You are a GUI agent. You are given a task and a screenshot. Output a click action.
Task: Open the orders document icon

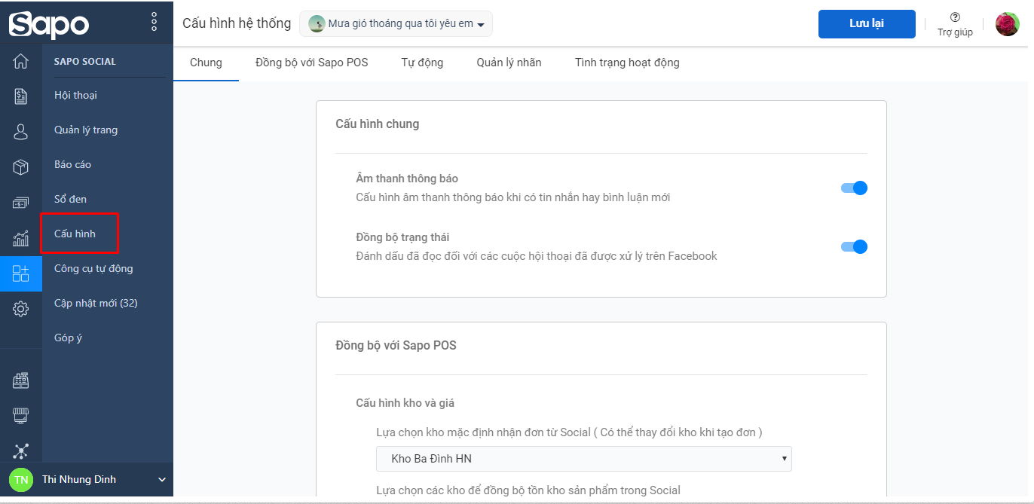pyautogui.click(x=20, y=96)
